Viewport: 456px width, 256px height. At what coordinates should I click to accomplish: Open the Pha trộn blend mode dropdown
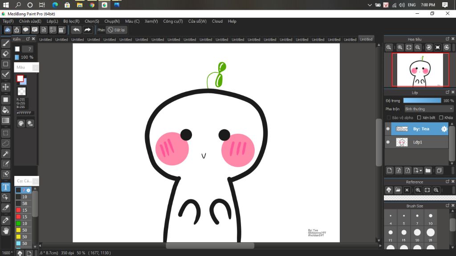coord(428,109)
